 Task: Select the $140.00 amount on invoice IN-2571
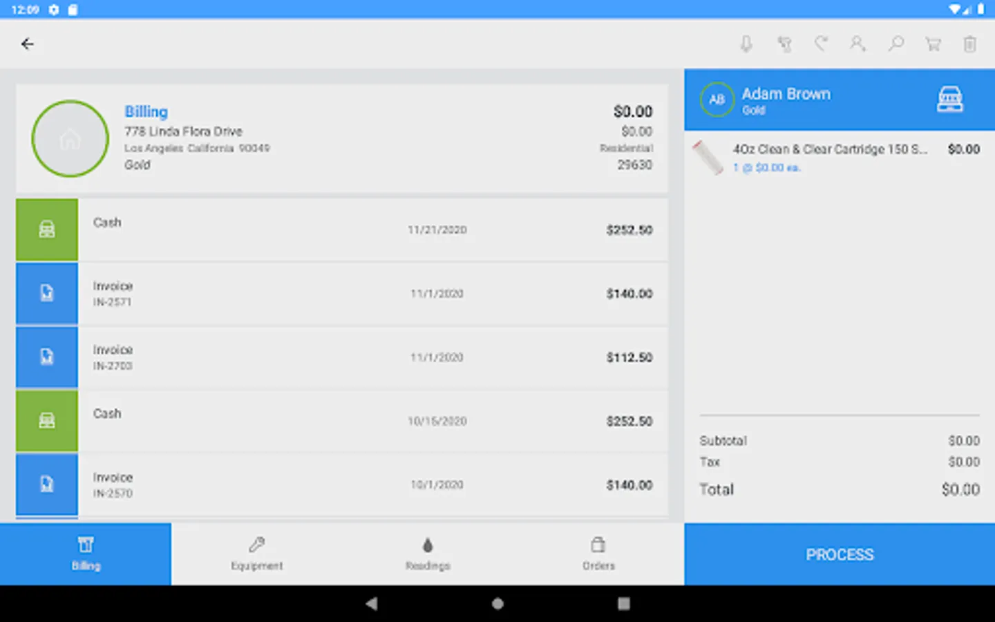click(629, 294)
